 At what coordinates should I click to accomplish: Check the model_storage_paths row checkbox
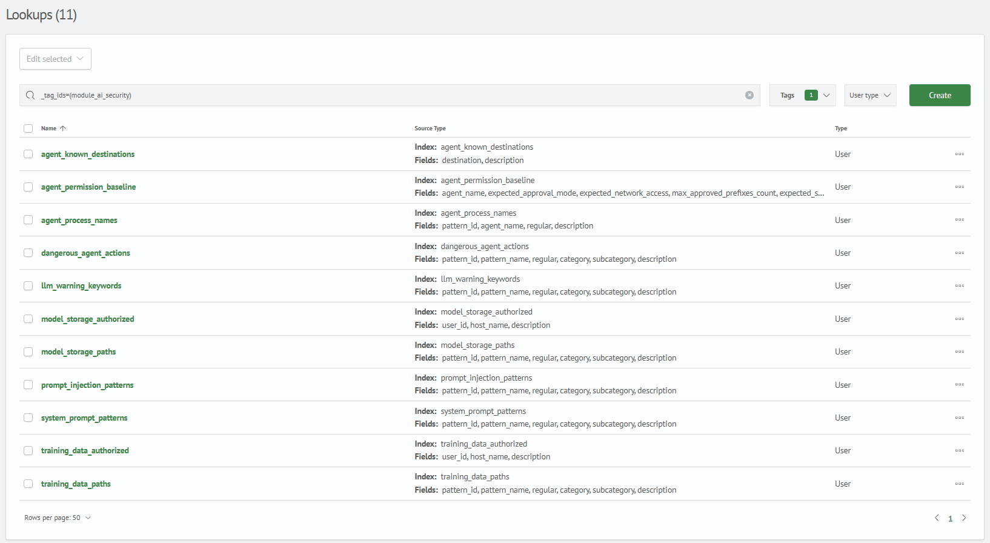[28, 351]
